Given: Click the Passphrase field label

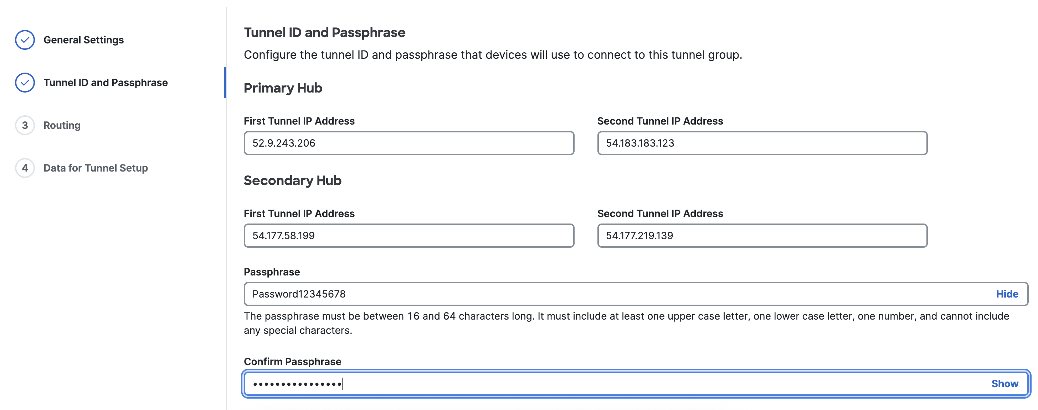Looking at the screenshot, I should tap(272, 272).
